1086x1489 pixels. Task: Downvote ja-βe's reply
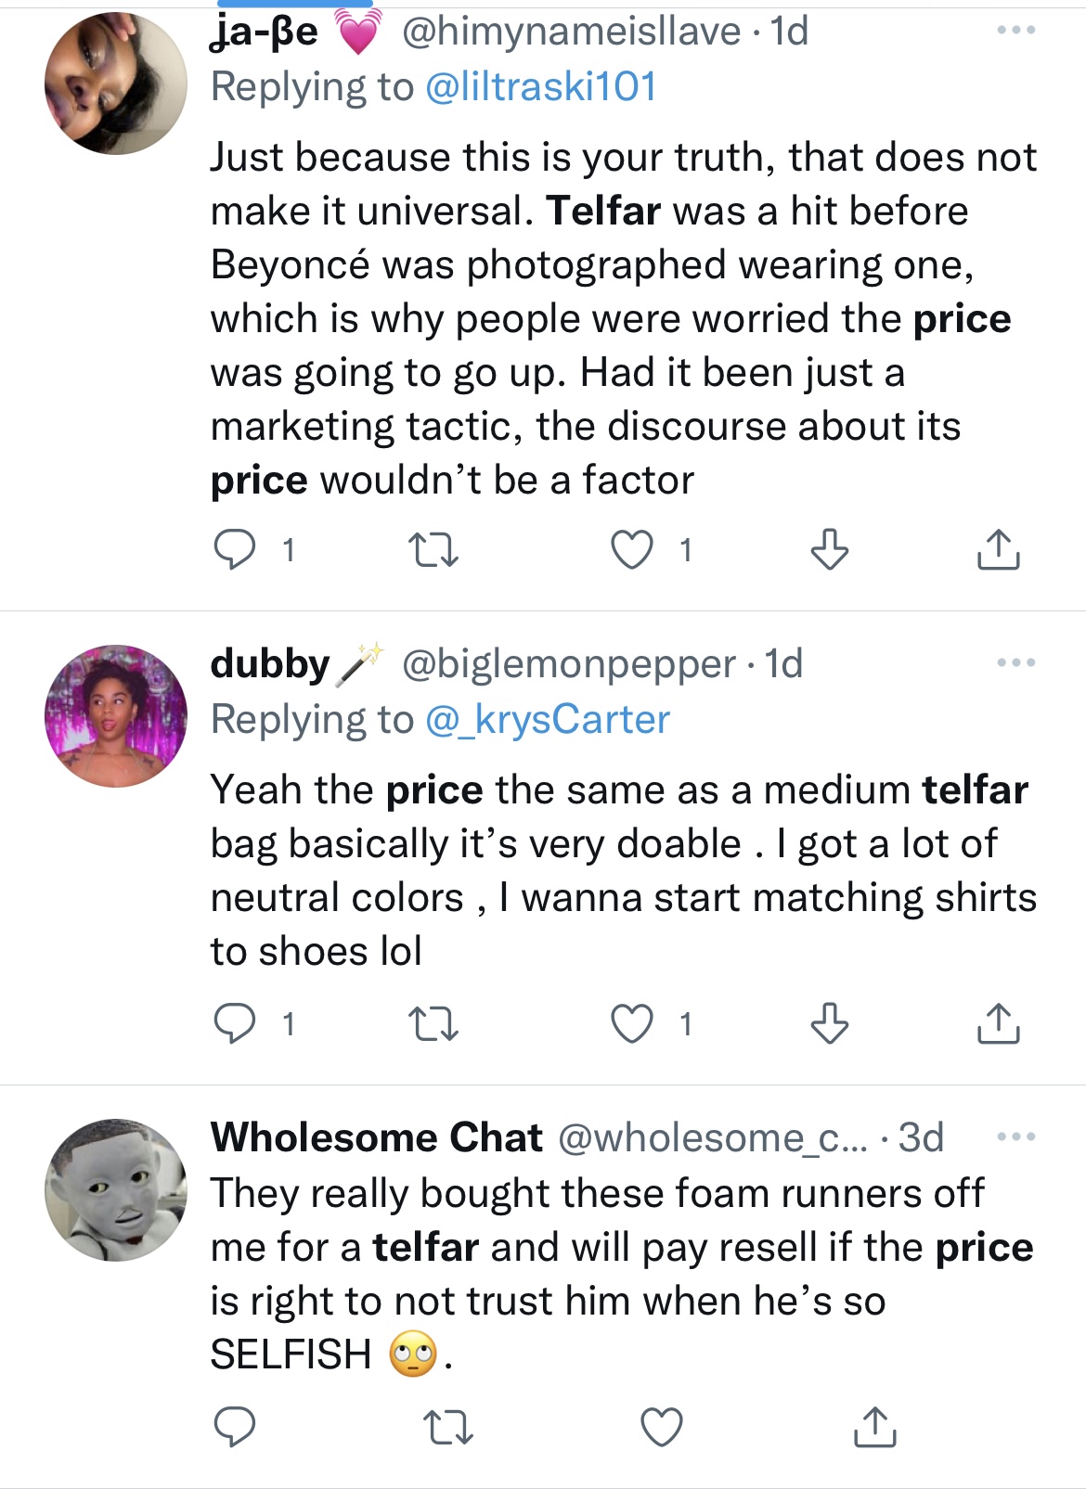pyautogui.click(x=829, y=550)
